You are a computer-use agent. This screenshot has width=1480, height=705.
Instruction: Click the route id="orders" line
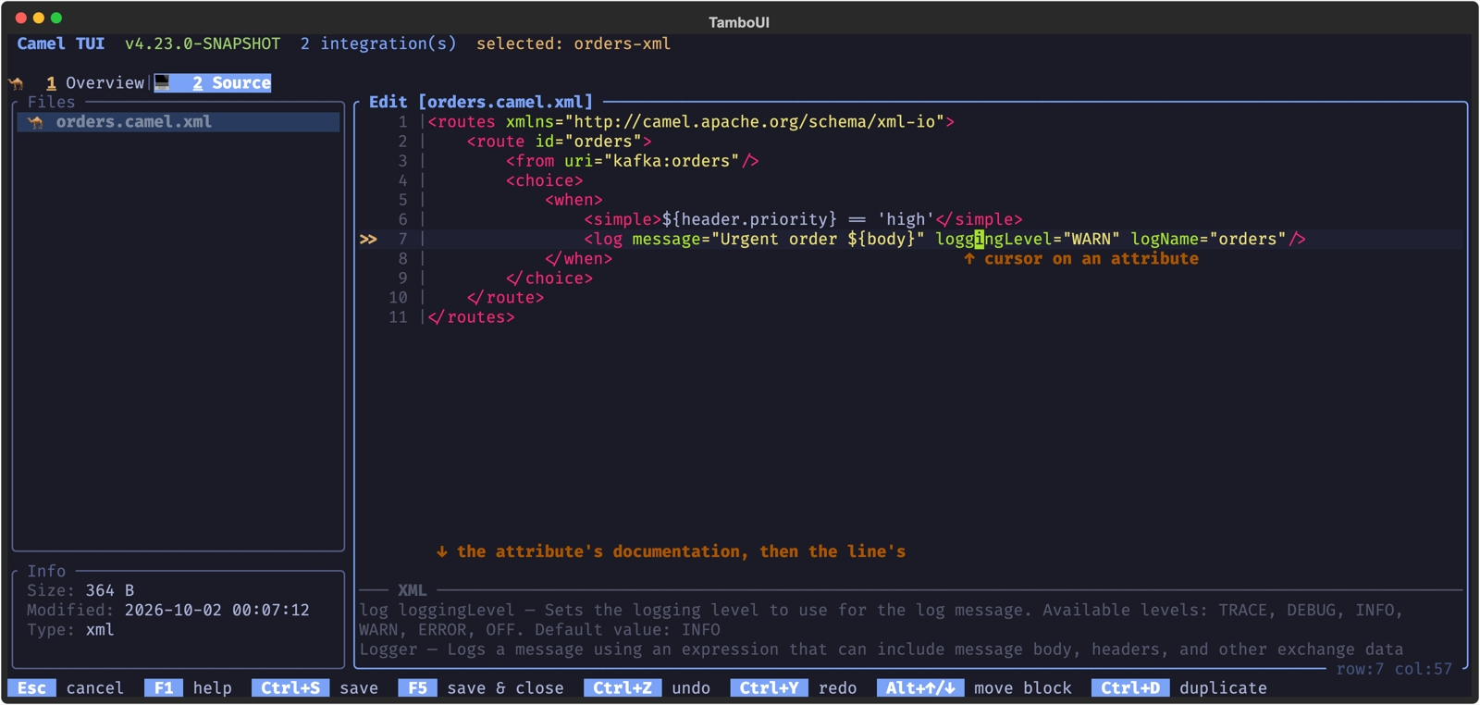[559, 142]
